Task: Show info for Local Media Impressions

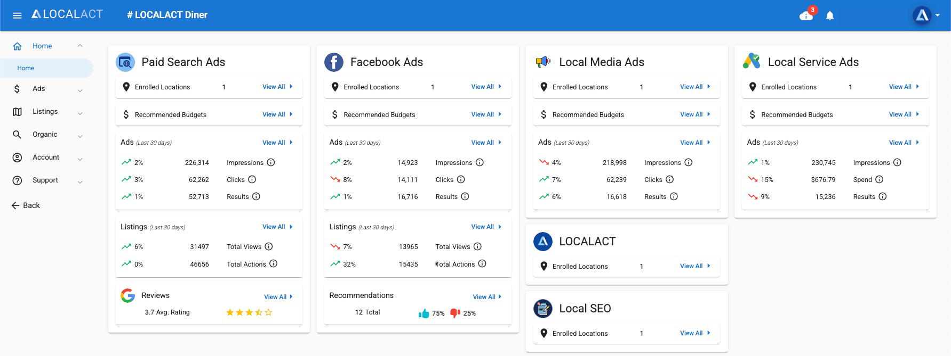Action: [x=689, y=162]
